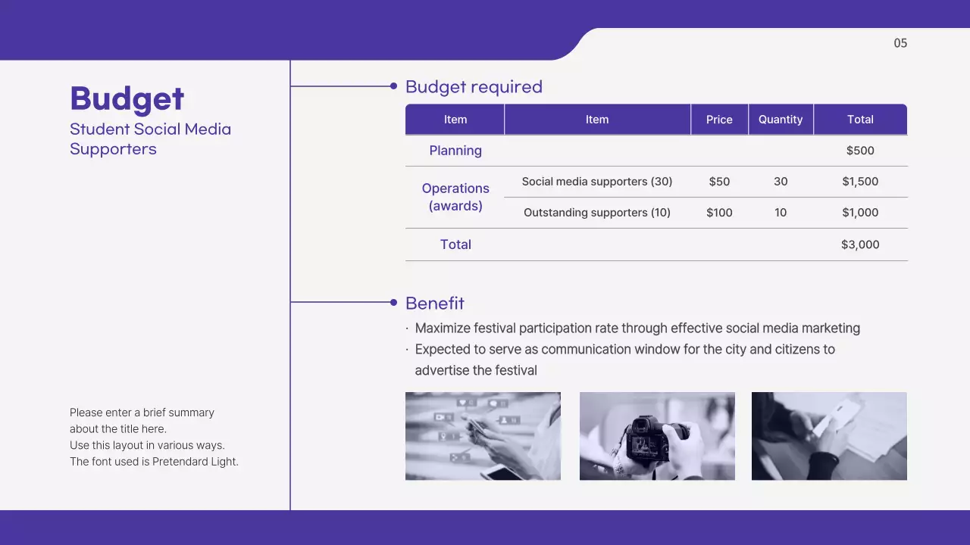Image resolution: width=970 pixels, height=545 pixels.
Task: Click the camera photo thumbnail
Action: [657, 436]
